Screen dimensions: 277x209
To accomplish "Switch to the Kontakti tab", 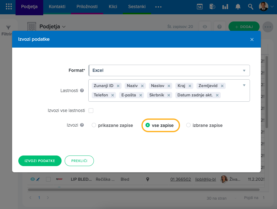I will point(57,7).
